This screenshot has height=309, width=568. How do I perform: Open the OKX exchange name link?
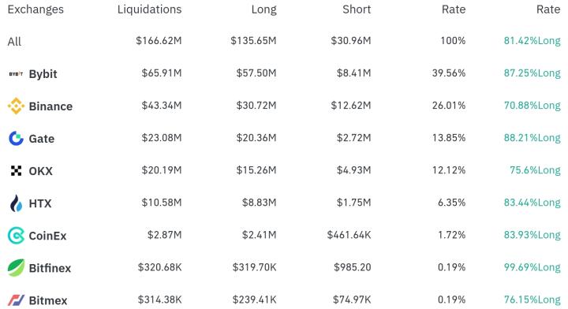(x=40, y=171)
